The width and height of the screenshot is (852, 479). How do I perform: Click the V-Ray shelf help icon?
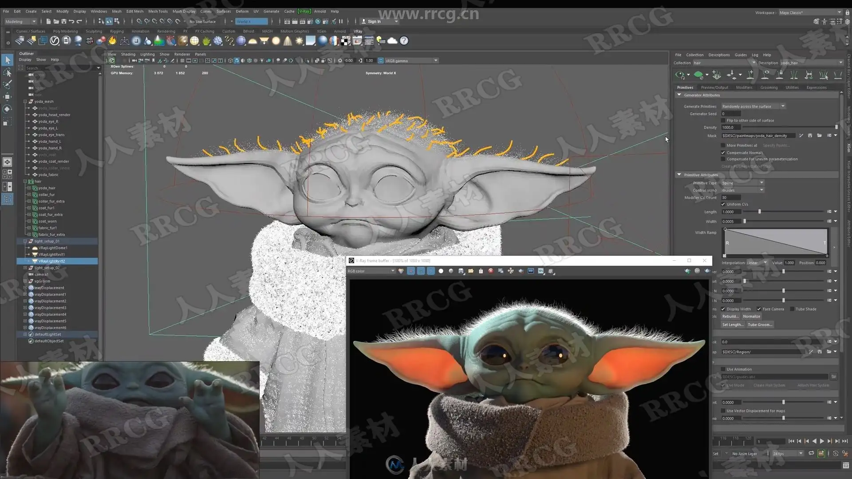point(404,41)
